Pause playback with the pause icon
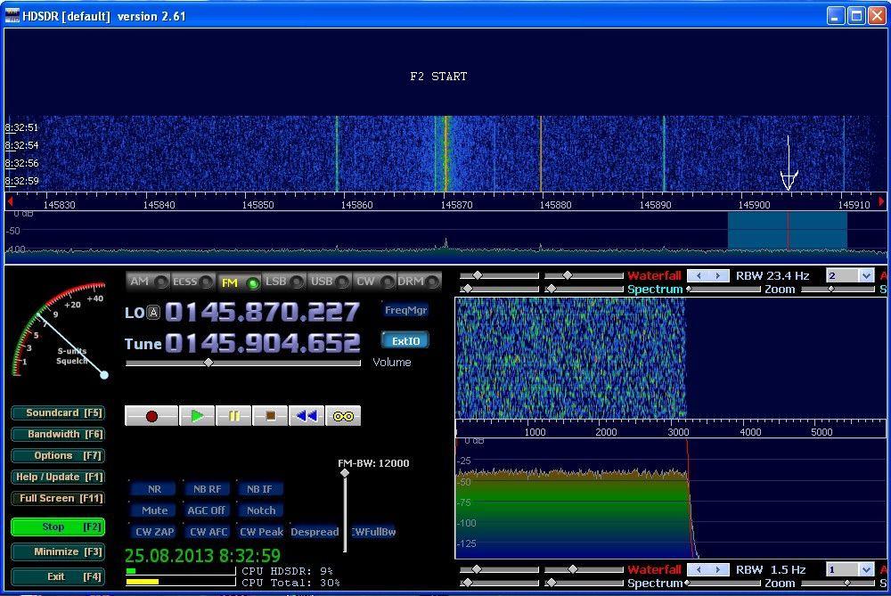 (x=233, y=416)
